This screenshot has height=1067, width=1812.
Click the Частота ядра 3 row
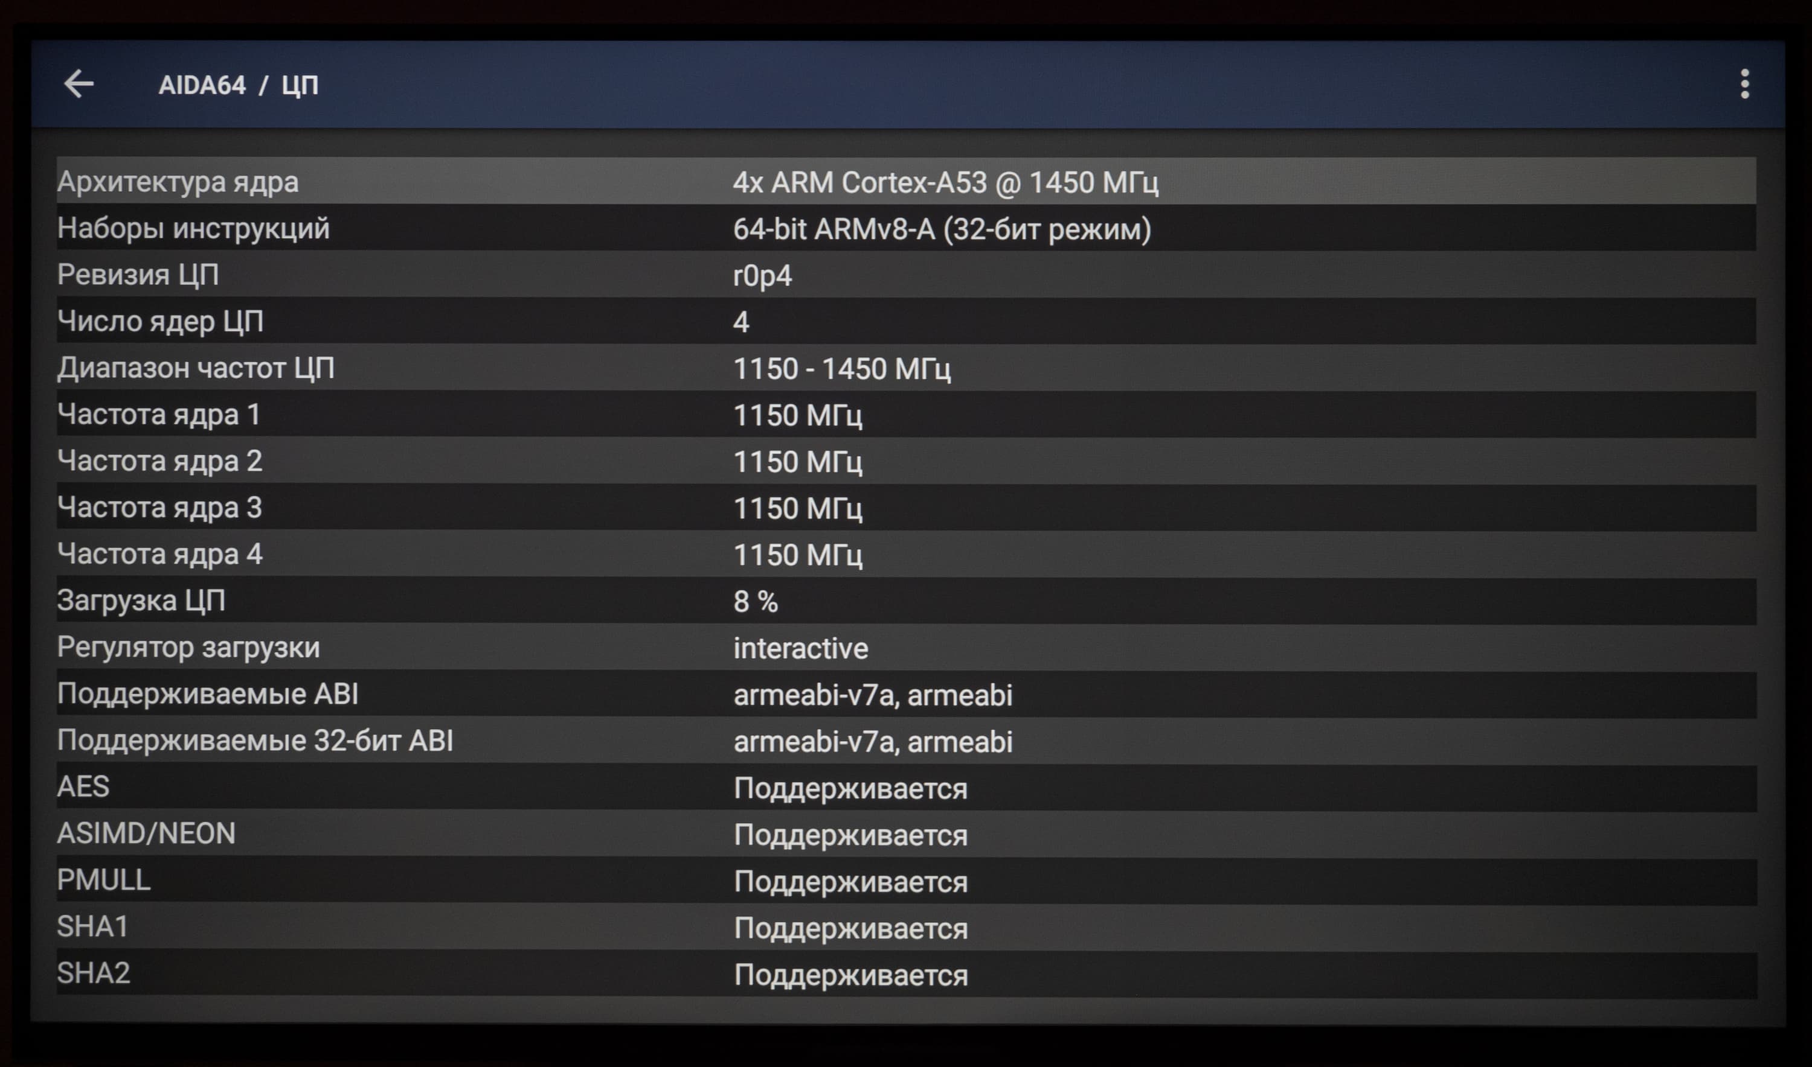coord(905,508)
